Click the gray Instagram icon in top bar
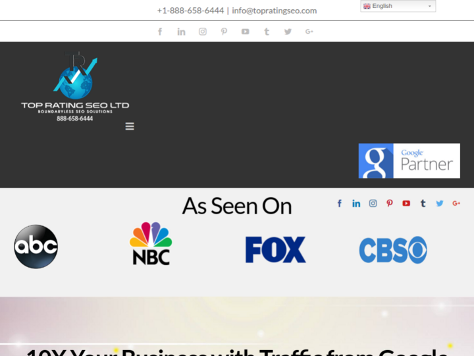The image size is (474, 356). tap(203, 32)
